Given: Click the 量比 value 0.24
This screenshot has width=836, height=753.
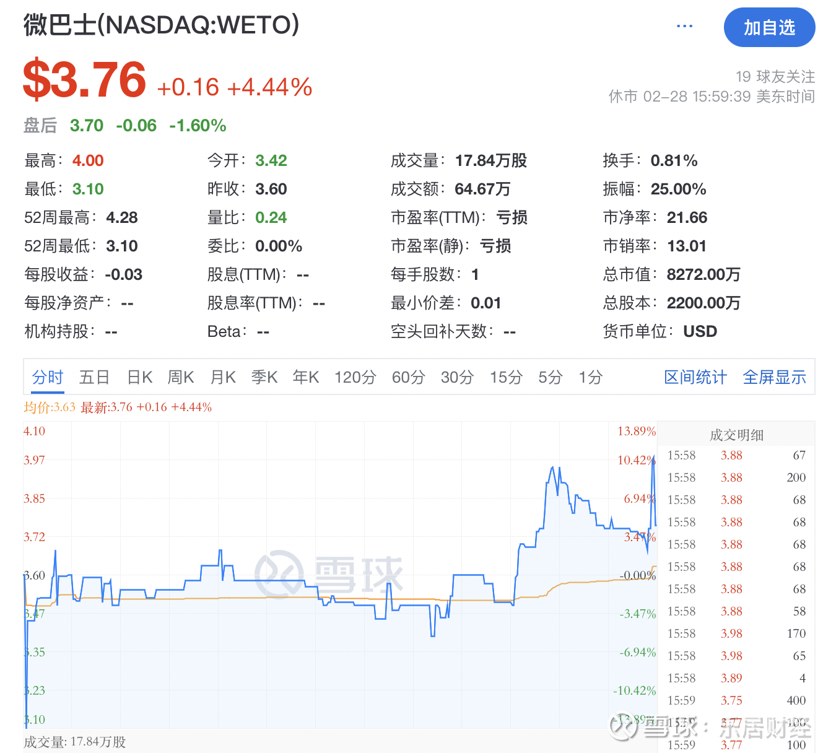Looking at the screenshot, I should point(271,218).
